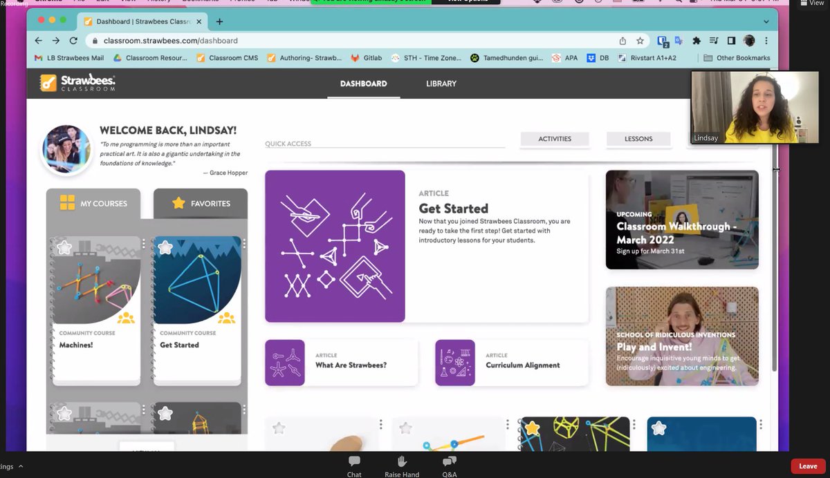
Task: Open the Play and Invent! banner
Action: point(682,336)
